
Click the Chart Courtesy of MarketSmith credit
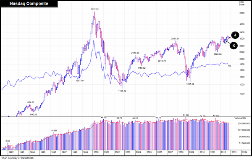coord(18,158)
